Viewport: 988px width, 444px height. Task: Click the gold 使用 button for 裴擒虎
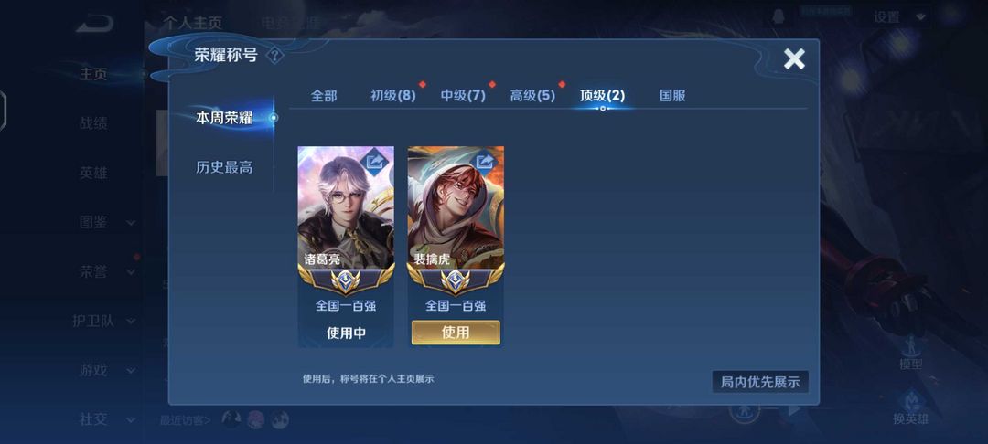click(x=456, y=332)
